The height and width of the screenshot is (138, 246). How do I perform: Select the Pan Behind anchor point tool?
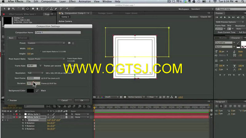coord(28,9)
